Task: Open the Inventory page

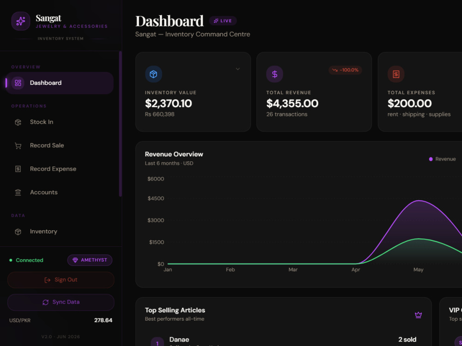Action: click(60, 232)
